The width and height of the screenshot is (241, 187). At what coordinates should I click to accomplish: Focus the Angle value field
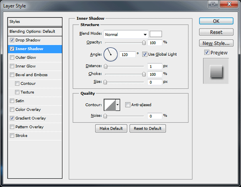(127, 55)
